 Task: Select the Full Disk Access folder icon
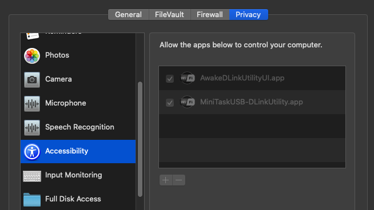[32, 200]
